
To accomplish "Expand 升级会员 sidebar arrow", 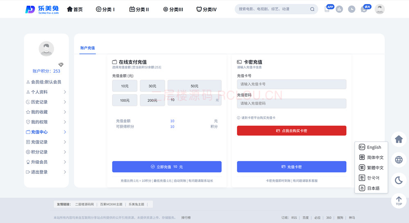I will pyautogui.click(x=65, y=162).
